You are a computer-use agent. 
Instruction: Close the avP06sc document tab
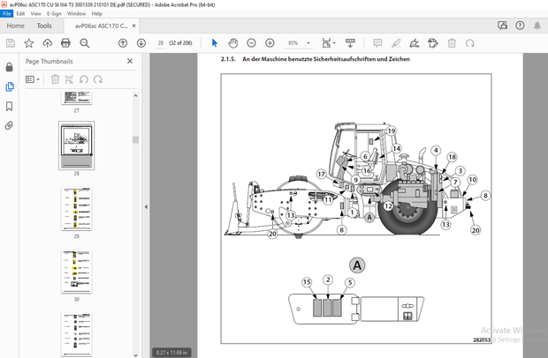pos(133,26)
